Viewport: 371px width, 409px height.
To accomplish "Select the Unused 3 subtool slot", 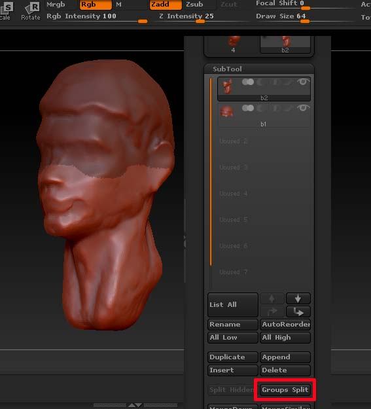I will 264,168.
